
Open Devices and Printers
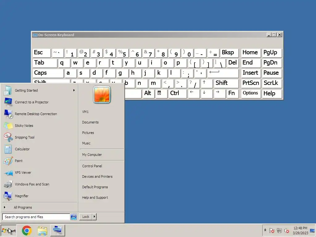coord(102,177)
